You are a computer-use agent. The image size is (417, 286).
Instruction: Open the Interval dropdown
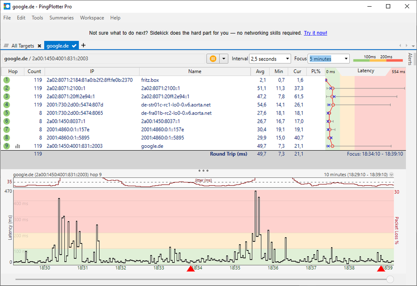pyautogui.click(x=287, y=59)
